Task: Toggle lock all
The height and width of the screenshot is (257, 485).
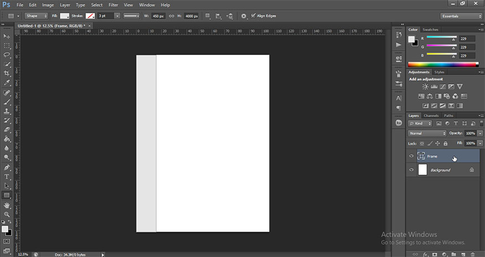Action: [446, 144]
